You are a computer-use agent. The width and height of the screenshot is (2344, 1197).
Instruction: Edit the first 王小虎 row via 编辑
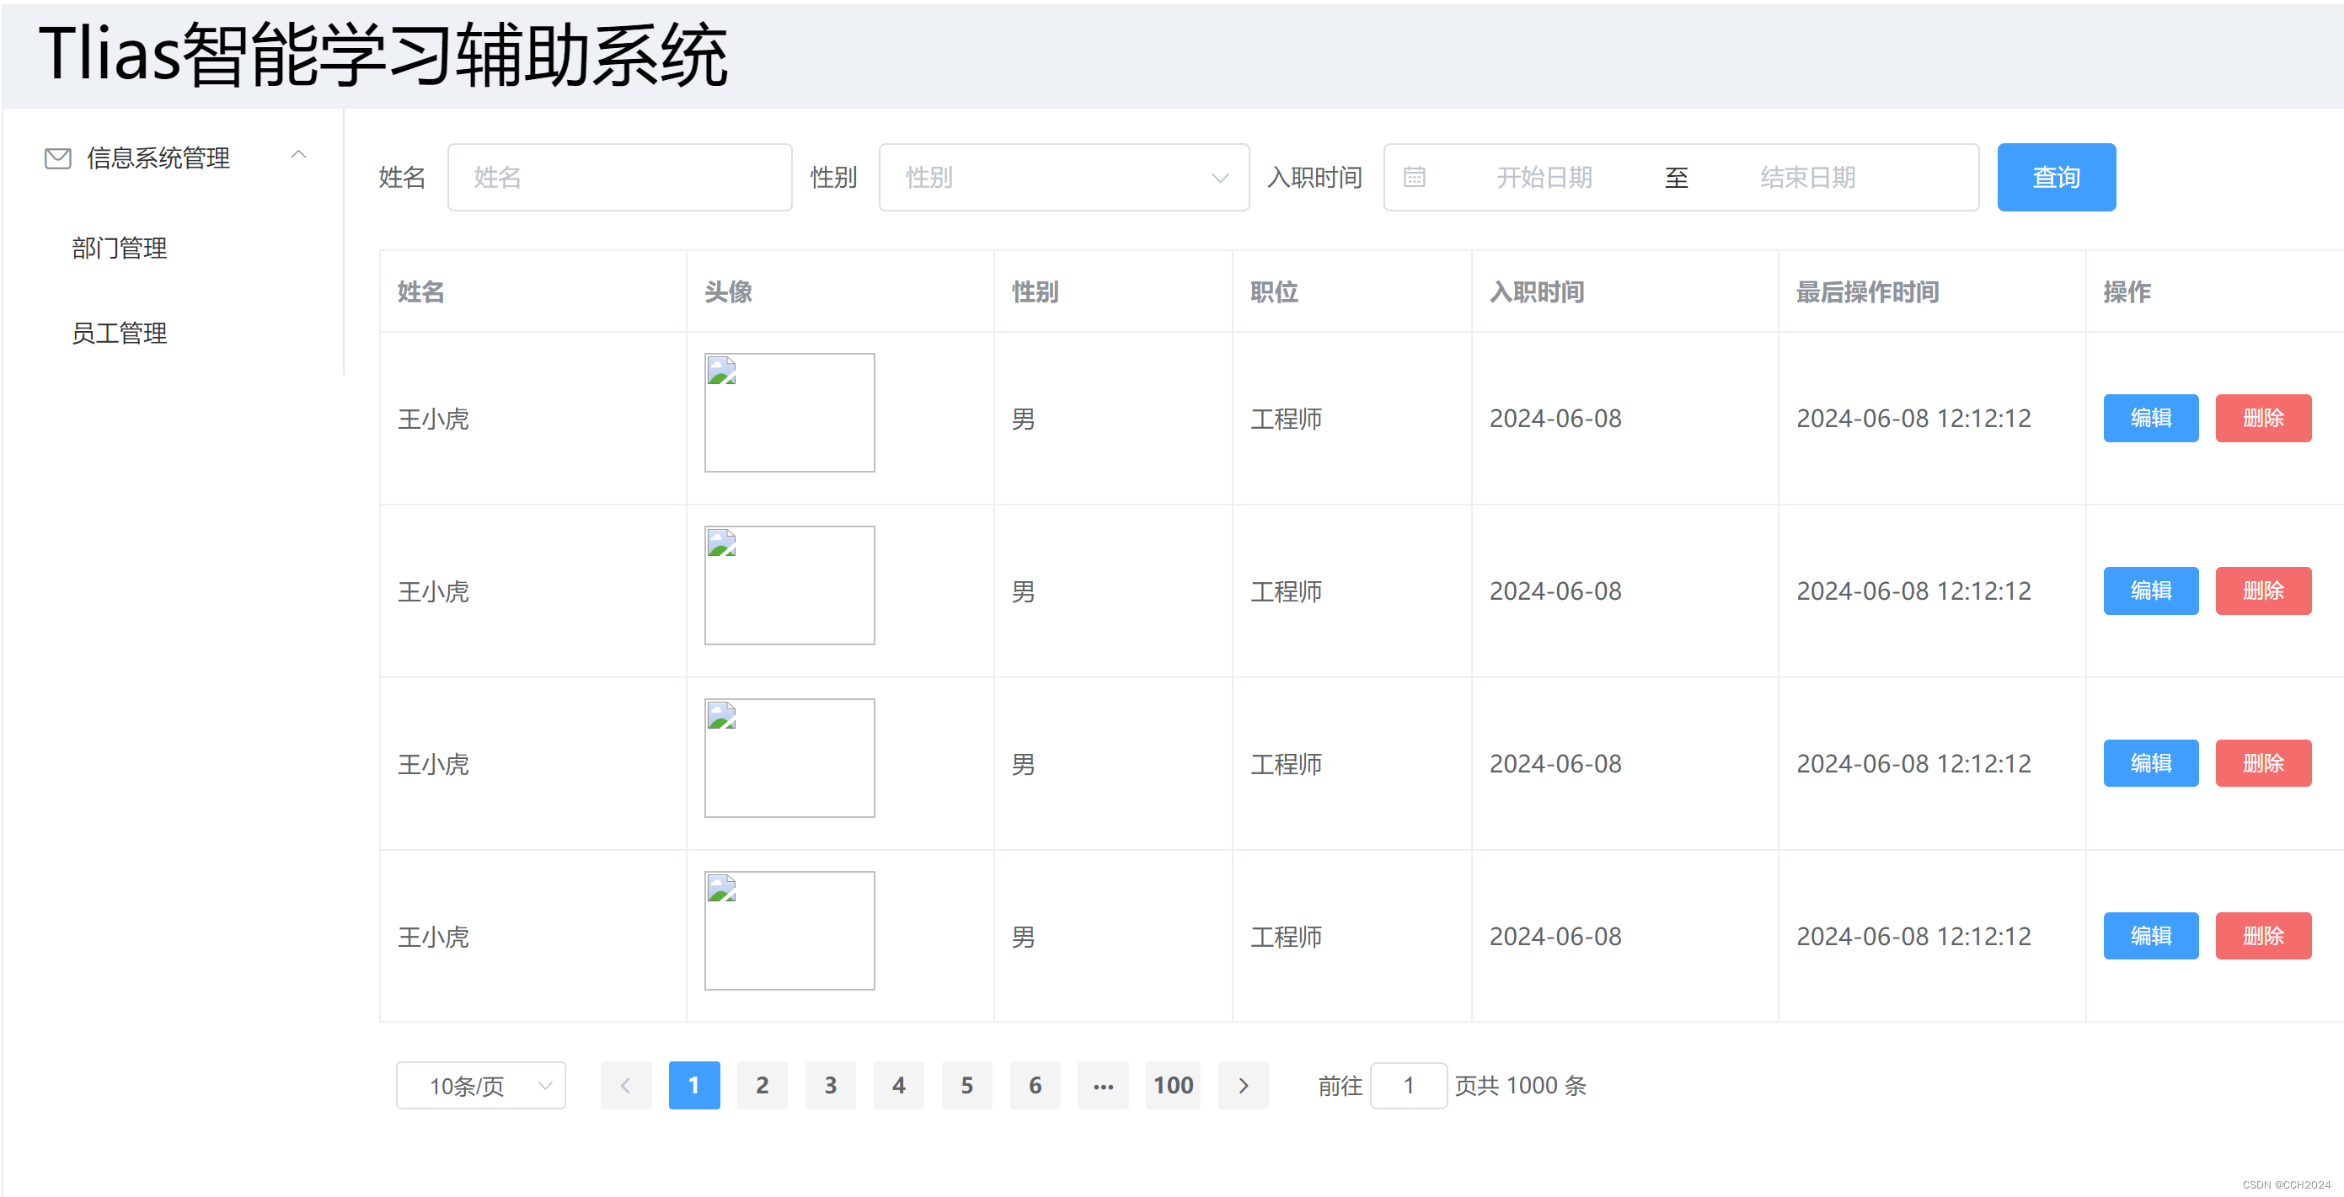point(2151,419)
